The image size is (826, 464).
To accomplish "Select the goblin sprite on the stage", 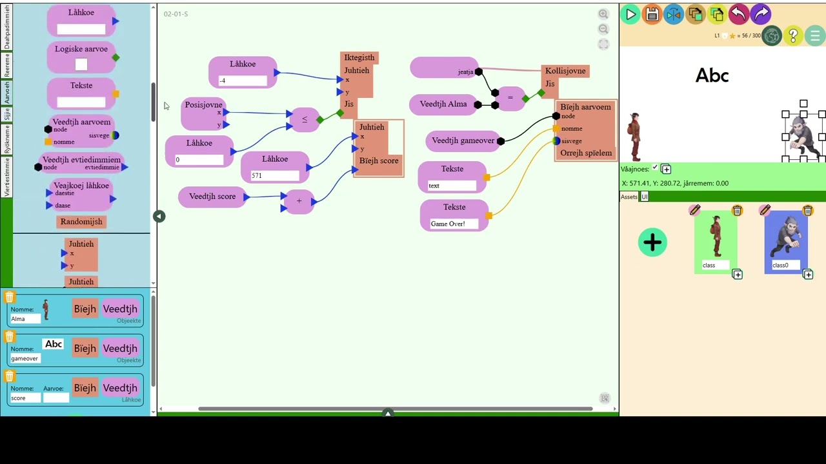I will [803, 137].
